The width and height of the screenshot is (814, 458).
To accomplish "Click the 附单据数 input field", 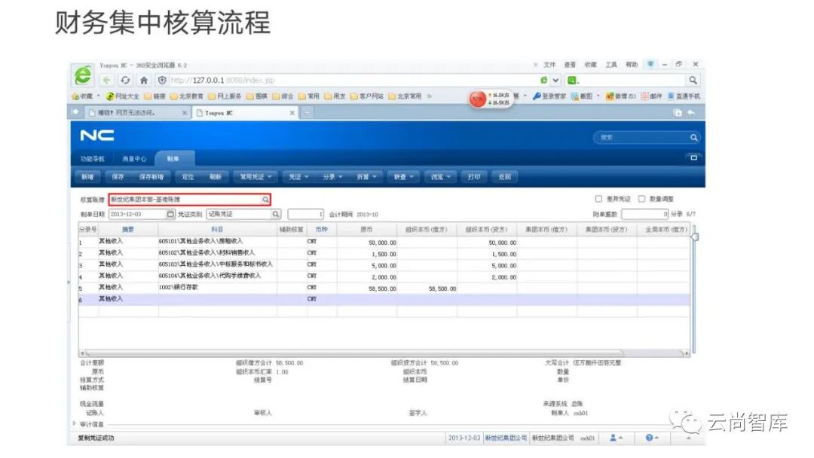I will [x=644, y=214].
